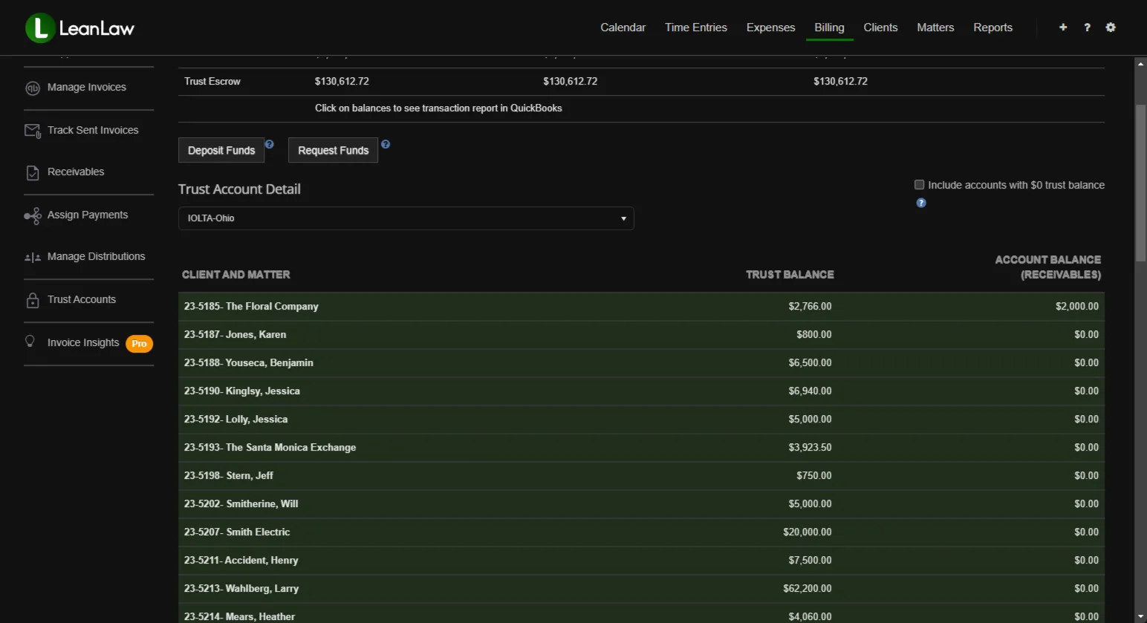1147x623 pixels.
Task: Click the Receivables document icon
Action: click(x=33, y=172)
